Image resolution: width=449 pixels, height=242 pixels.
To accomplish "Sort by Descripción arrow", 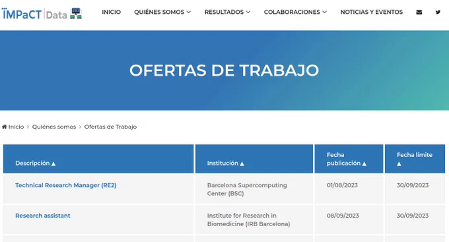I will tap(53, 164).
